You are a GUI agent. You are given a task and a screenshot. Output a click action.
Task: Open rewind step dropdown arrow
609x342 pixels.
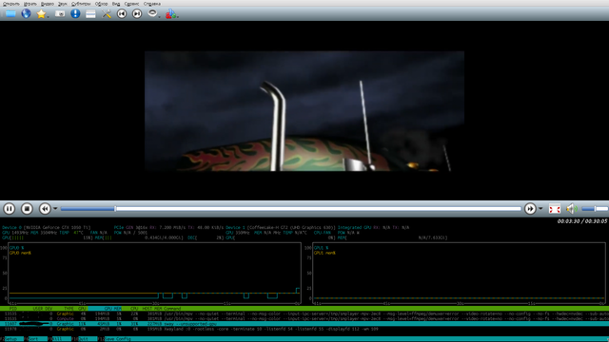click(x=55, y=209)
